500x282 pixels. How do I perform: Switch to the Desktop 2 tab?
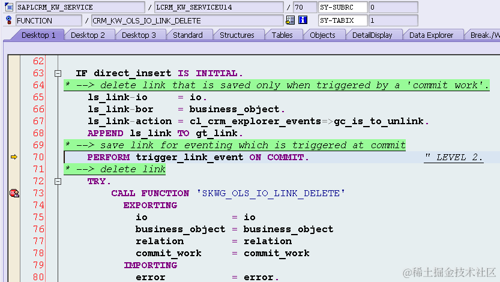(x=88, y=35)
